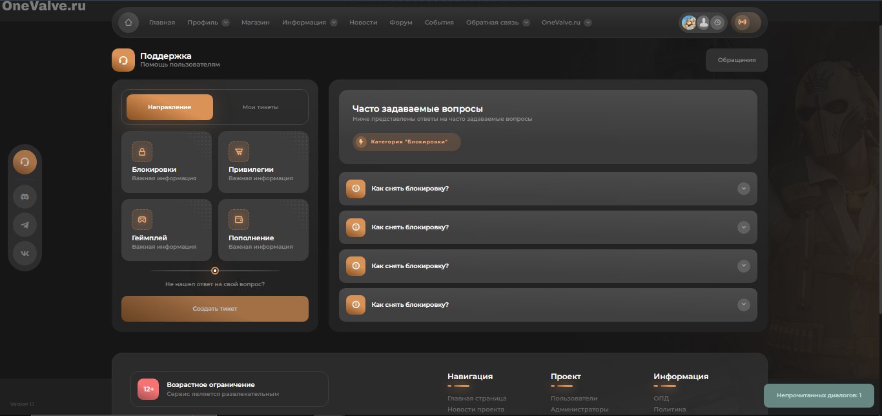Click the Обращения button
Viewport: 882px width, 416px height.
tap(736, 60)
